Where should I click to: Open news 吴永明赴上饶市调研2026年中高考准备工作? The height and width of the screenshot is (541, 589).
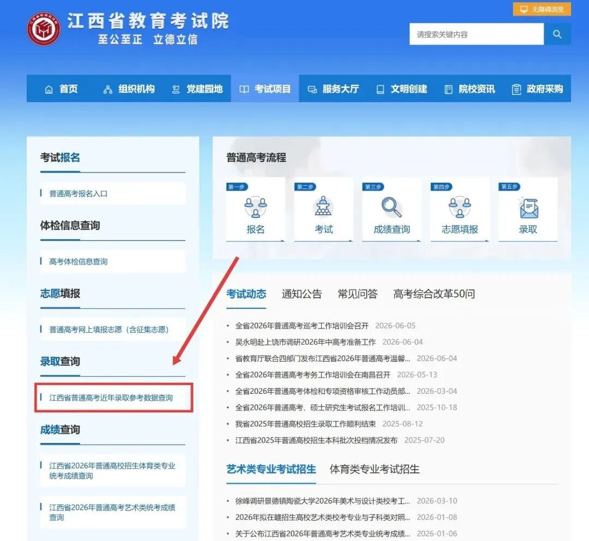pos(305,342)
